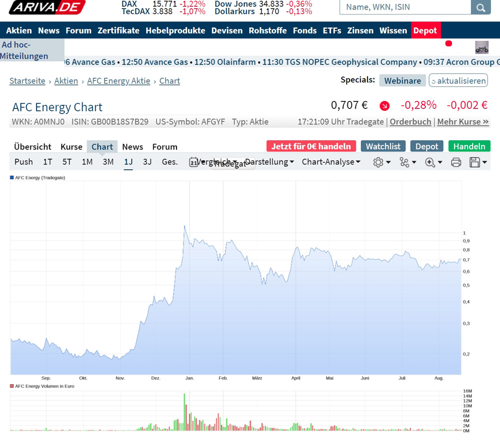500x446 pixels.
Task: Select the 5T time range
Action: coord(67,162)
